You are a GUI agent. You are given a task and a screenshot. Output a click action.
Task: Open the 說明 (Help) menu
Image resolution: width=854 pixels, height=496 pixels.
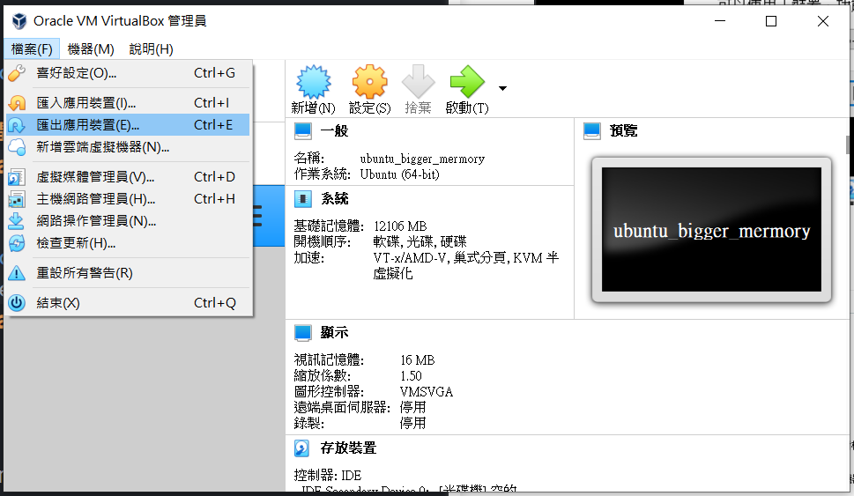[x=151, y=48]
